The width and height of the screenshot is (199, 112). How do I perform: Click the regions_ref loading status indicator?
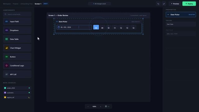pyautogui.click(x=29, y=97)
